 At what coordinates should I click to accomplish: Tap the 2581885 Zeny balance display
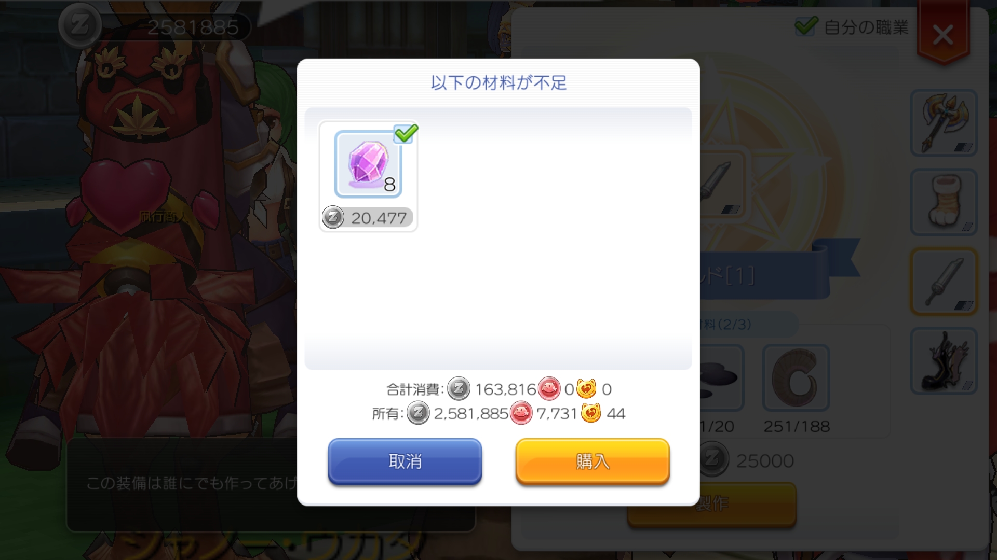click(193, 27)
